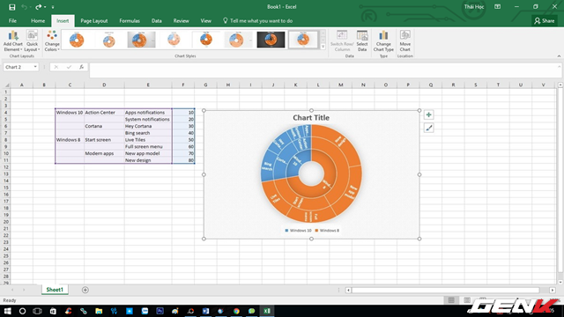Click the Redo arrow icon
Viewport: 564px width, 317px height.
coord(38,7)
